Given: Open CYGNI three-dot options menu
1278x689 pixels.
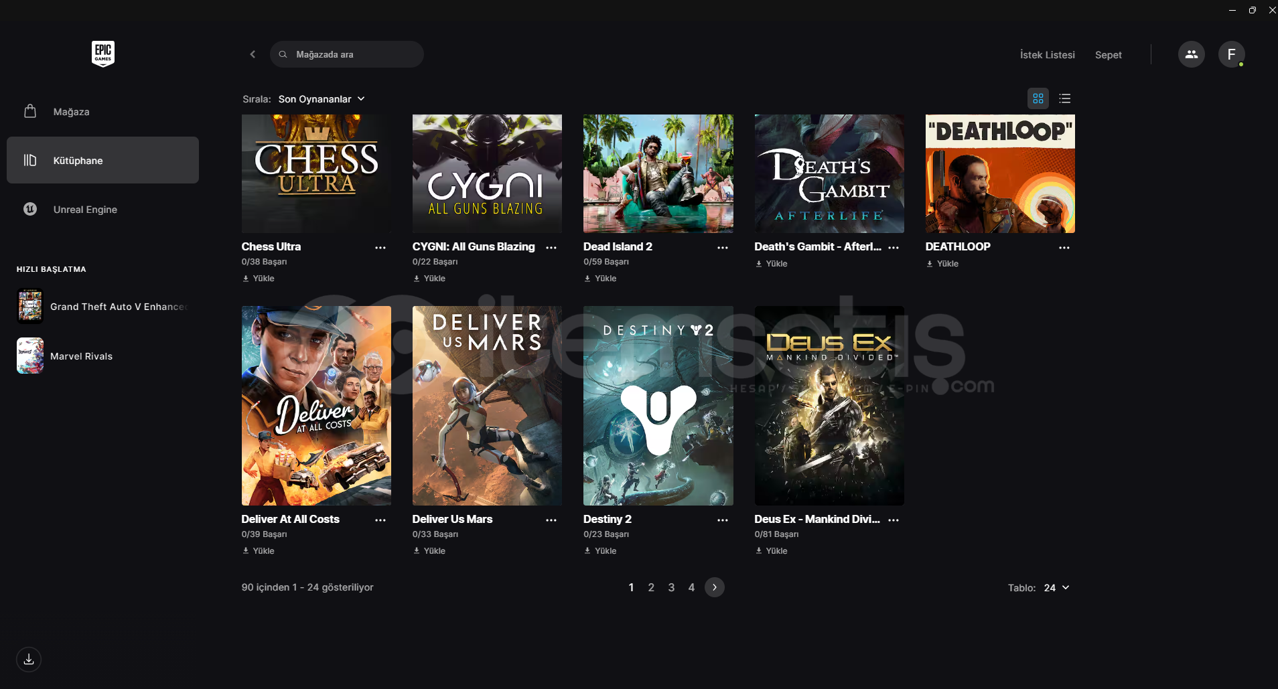Looking at the screenshot, I should (551, 248).
